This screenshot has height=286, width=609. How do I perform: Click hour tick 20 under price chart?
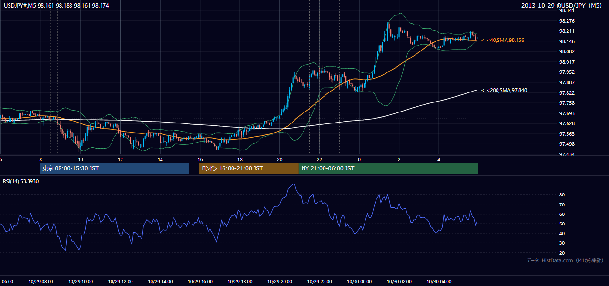tap(280, 159)
